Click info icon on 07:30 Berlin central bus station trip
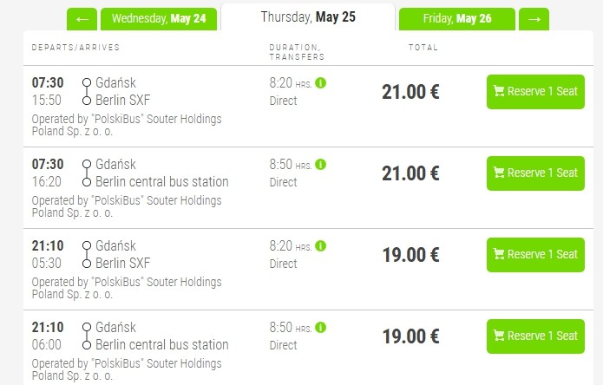 [x=321, y=165]
